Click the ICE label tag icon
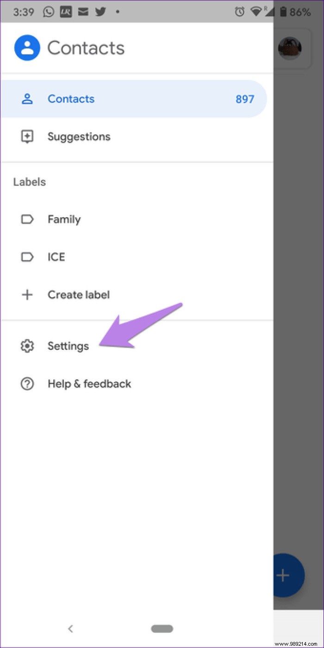Viewport: 324px width, 648px height. (x=27, y=257)
